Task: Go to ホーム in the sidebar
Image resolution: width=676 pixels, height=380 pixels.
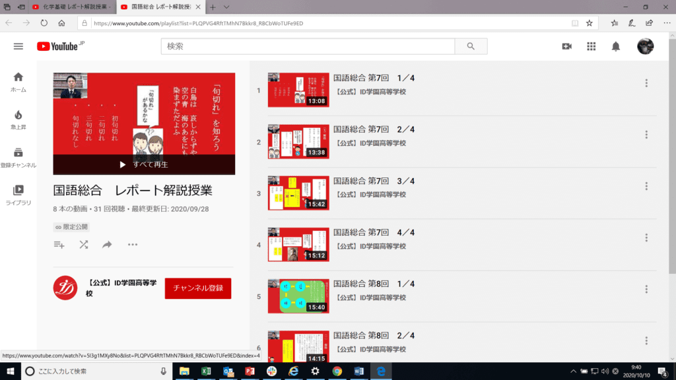Action: (x=18, y=82)
